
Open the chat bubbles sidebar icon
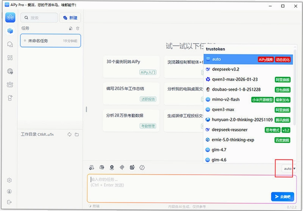[10, 44]
